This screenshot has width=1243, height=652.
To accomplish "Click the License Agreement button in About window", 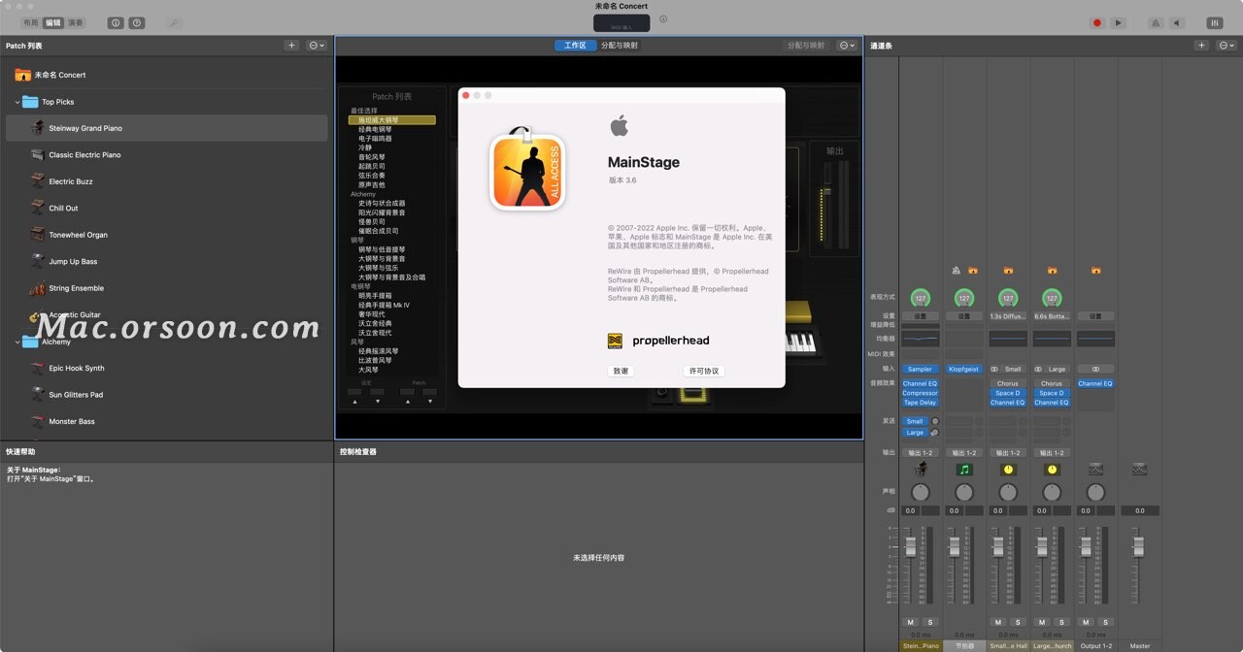I will [x=704, y=371].
